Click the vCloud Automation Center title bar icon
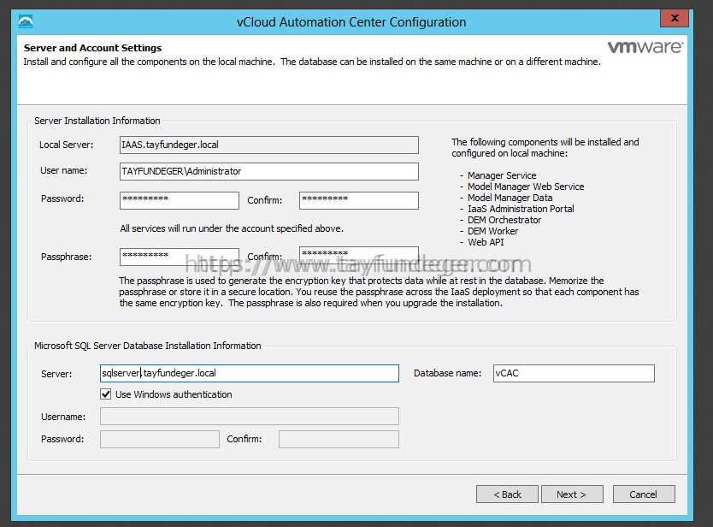Viewport: 713px width, 527px height. click(26, 22)
